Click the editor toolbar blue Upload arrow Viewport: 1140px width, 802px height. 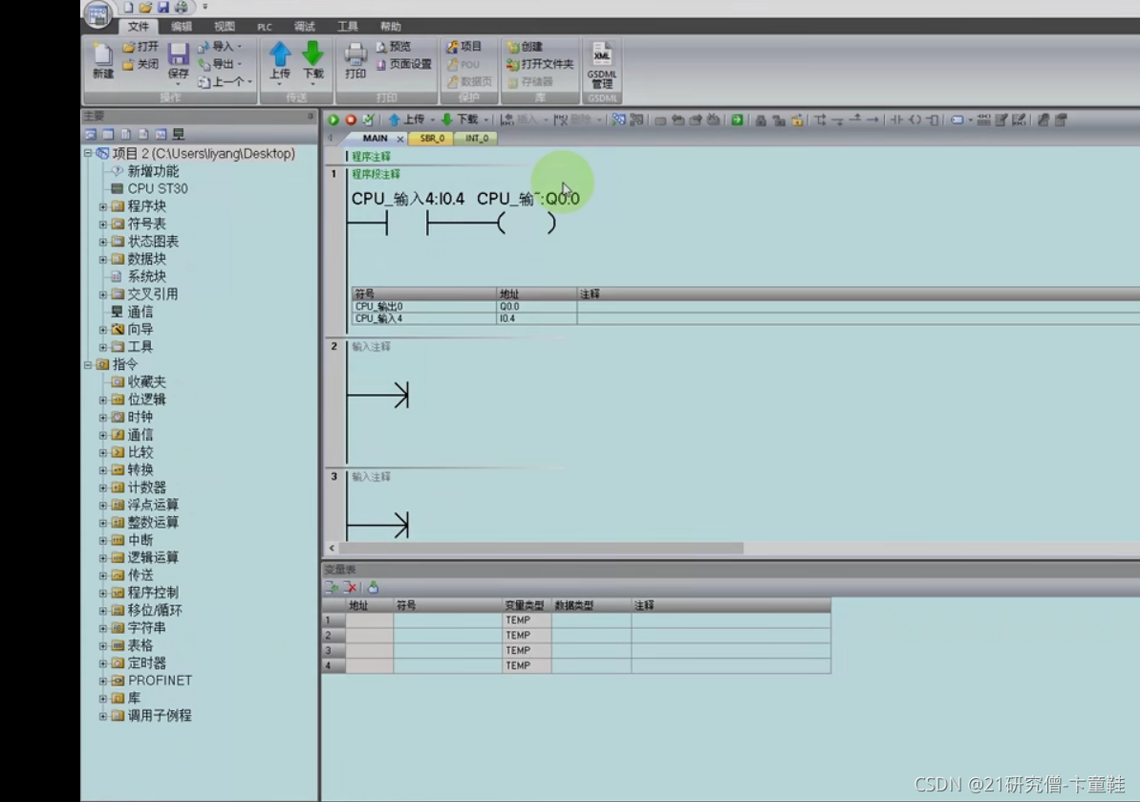(394, 120)
